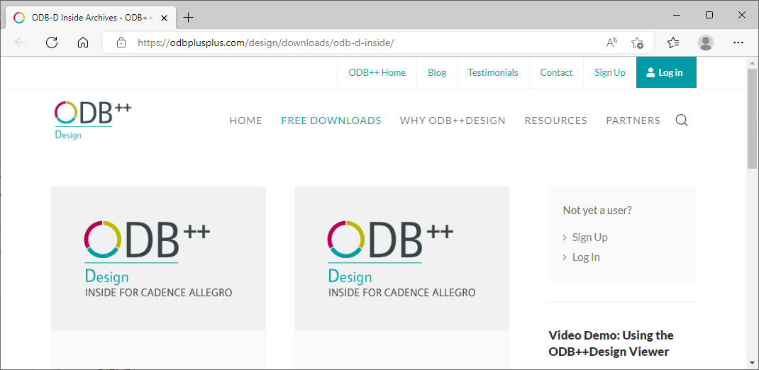Open a new tab with plus icon
Image resolution: width=759 pixels, height=370 pixels.
(x=188, y=18)
